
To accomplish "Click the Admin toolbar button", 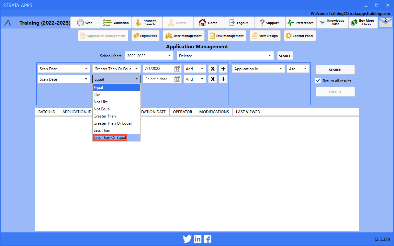I will tap(178, 23).
